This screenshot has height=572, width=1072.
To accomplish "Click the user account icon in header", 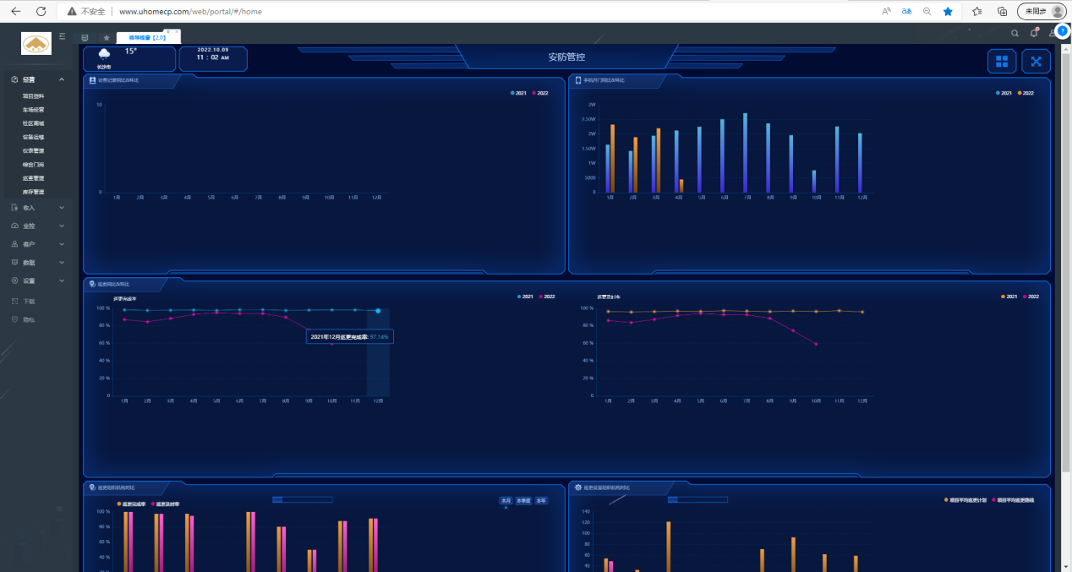I will [x=1052, y=34].
